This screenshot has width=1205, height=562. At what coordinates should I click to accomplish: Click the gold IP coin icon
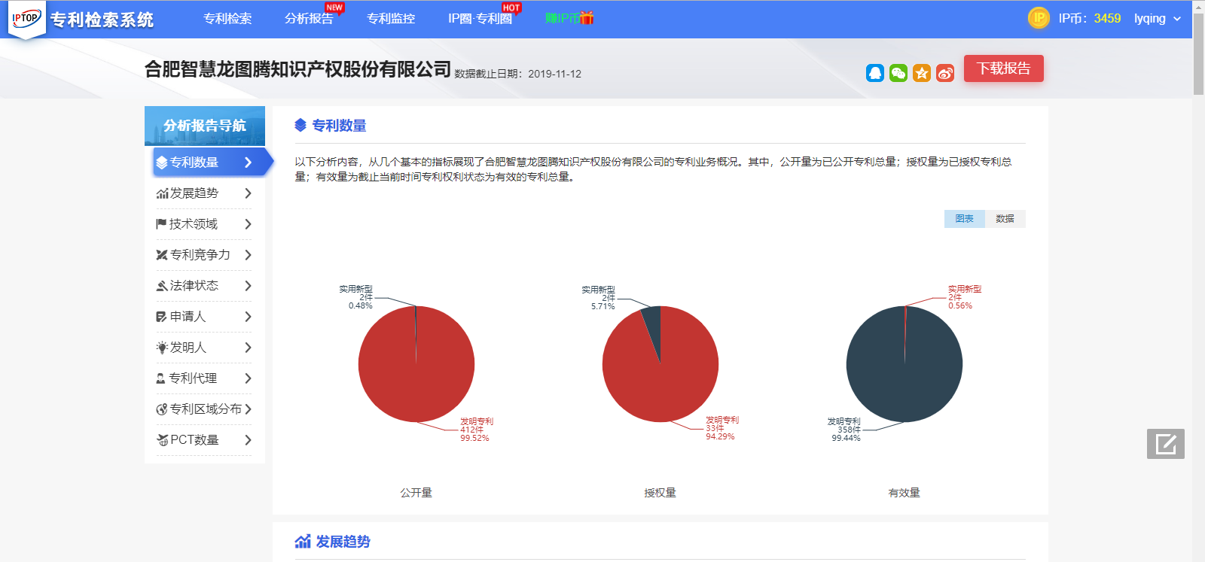(1039, 18)
